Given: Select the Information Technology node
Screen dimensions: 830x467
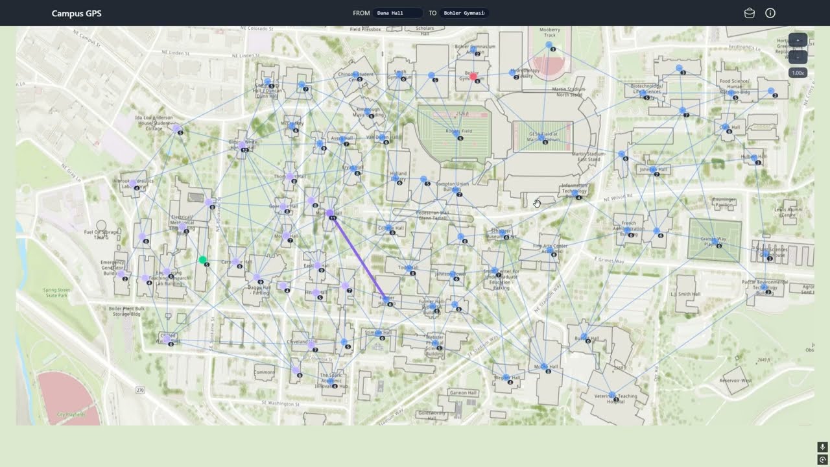Looking at the screenshot, I should 575,192.
